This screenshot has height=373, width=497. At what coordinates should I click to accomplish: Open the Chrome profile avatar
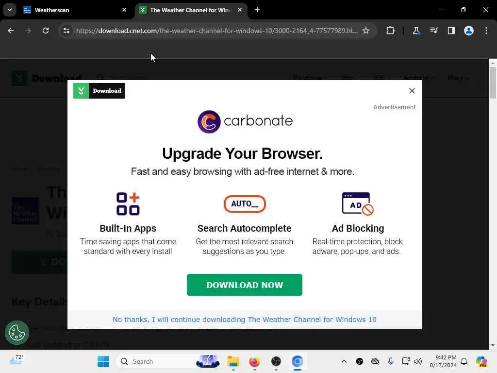point(469,31)
